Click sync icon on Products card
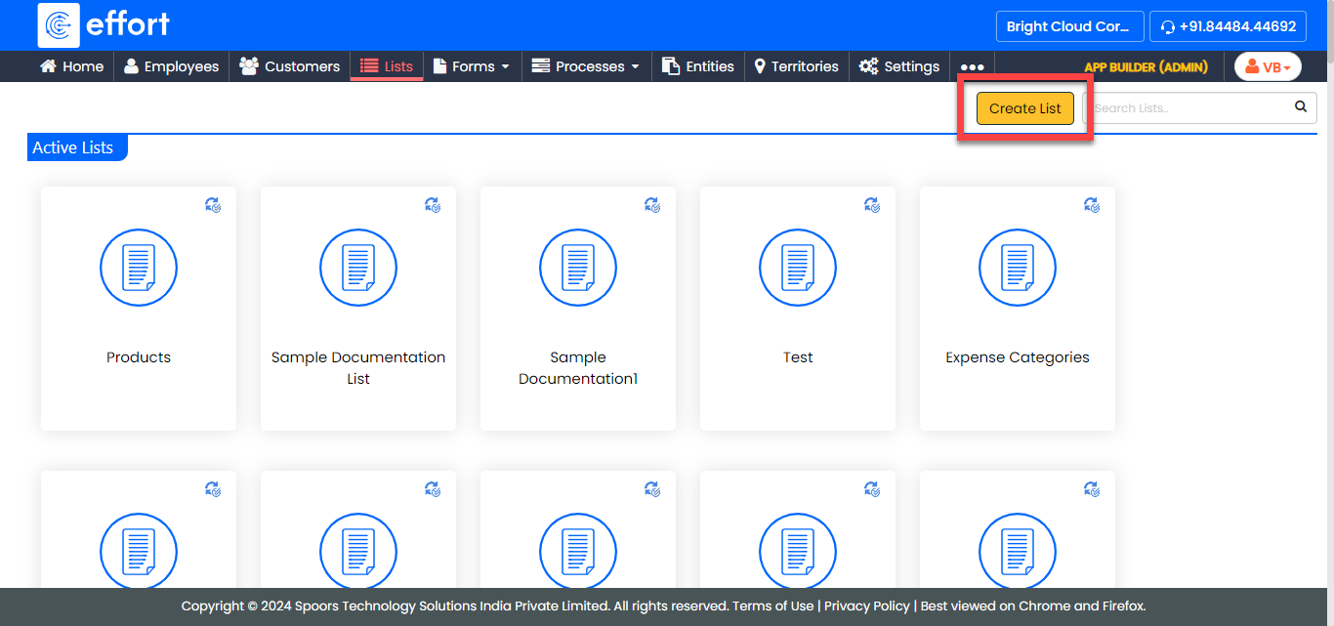This screenshot has width=1334, height=626. (213, 205)
